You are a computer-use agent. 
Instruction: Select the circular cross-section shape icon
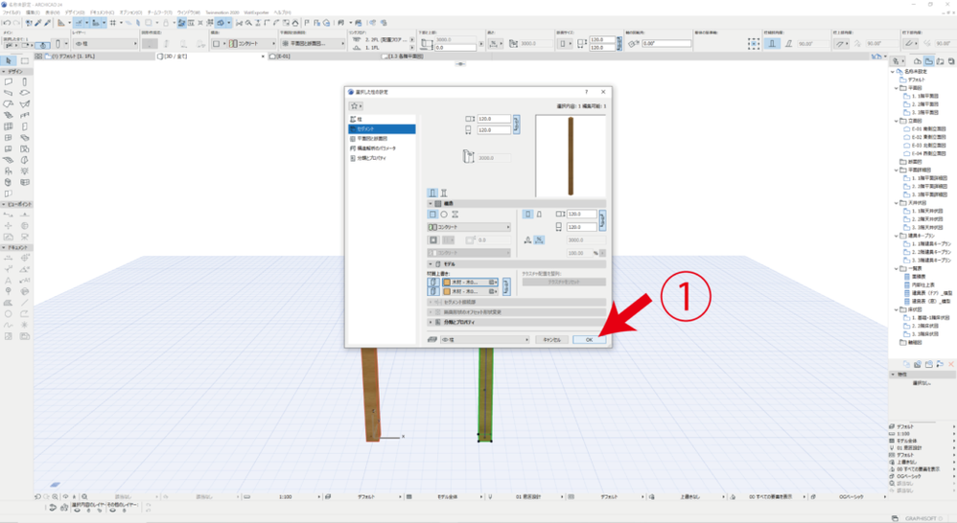[x=444, y=215]
